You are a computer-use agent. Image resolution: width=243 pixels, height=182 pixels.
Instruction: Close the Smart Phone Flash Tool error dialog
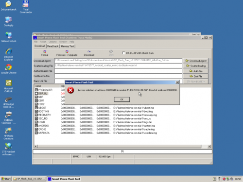[x=177, y=83]
